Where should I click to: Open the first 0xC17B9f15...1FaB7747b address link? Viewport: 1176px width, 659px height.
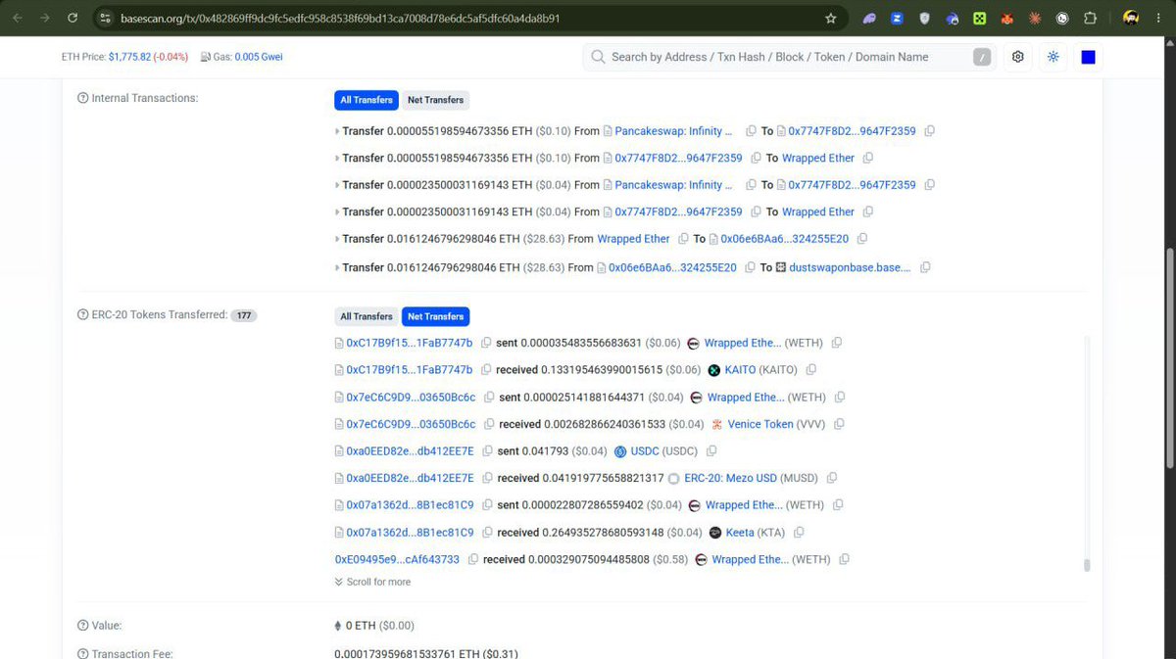coord(409,343)
